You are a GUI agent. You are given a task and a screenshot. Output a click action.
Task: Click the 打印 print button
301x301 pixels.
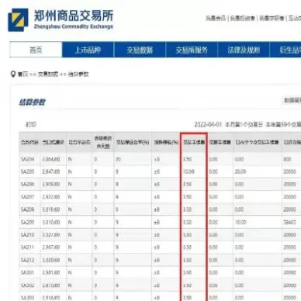click(31, 125)
